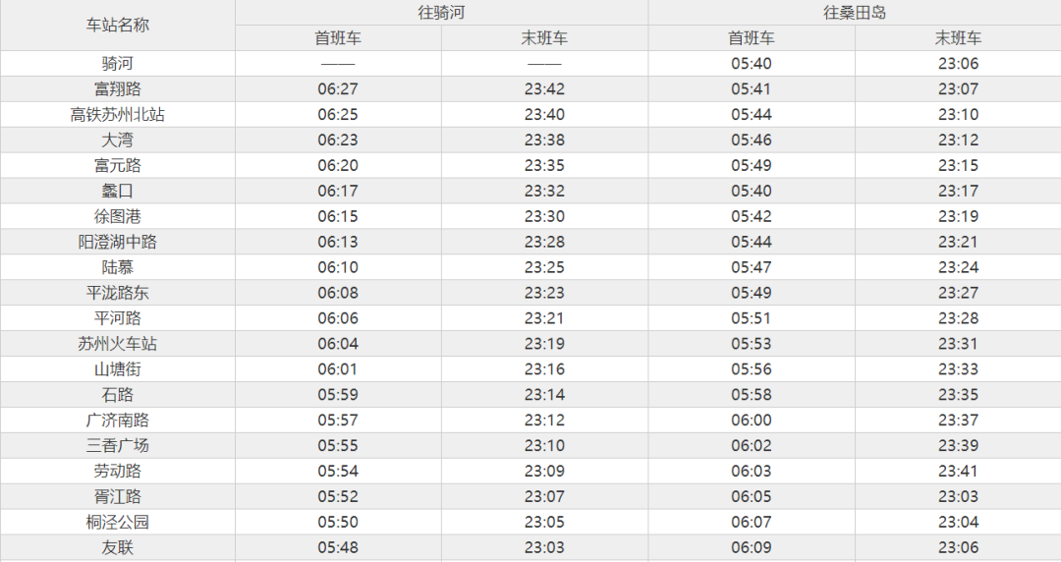Image resolution: width=1061 pixels, height=562 pixels.
Task: Click 06:07 in the 桐泾公园 row
Action: pos(752,522)
